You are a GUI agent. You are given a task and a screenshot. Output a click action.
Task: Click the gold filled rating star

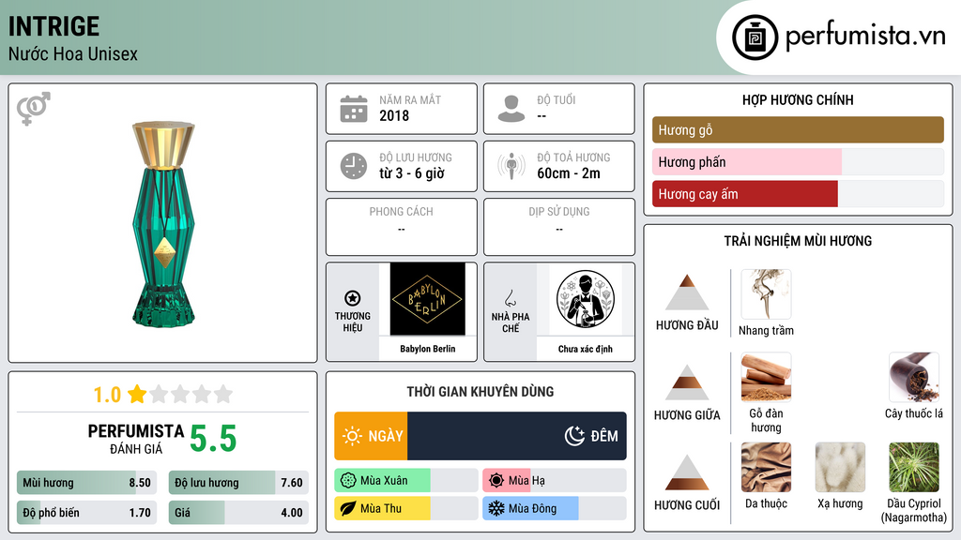tap(137, 394)
